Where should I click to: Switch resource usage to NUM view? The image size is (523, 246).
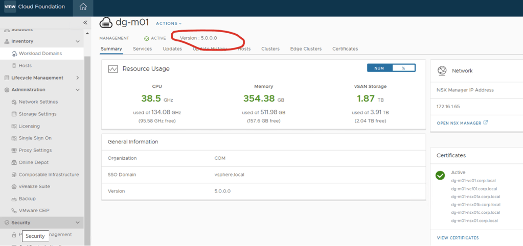pyautogui.click(x=379, y=68)
